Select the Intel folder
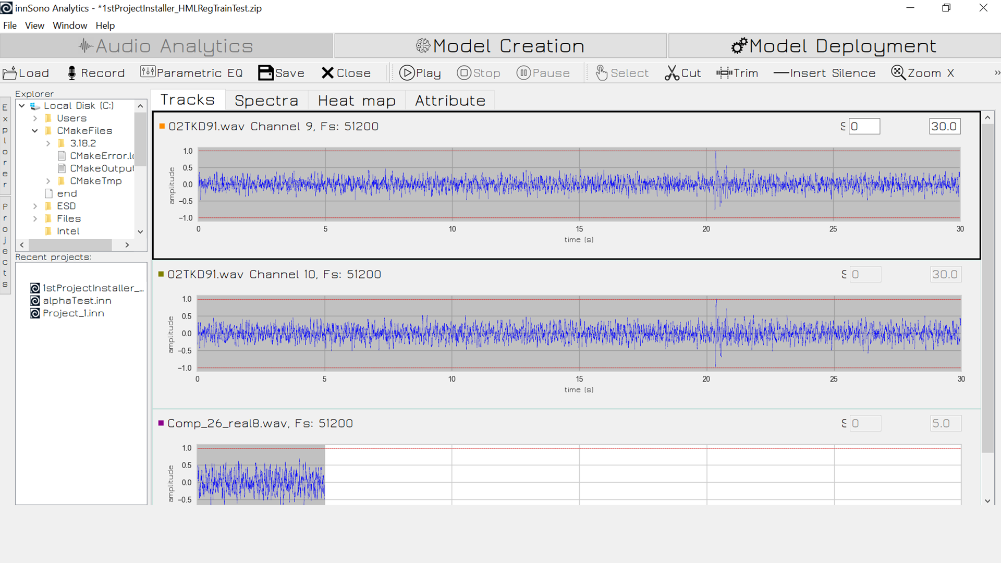 62,231
